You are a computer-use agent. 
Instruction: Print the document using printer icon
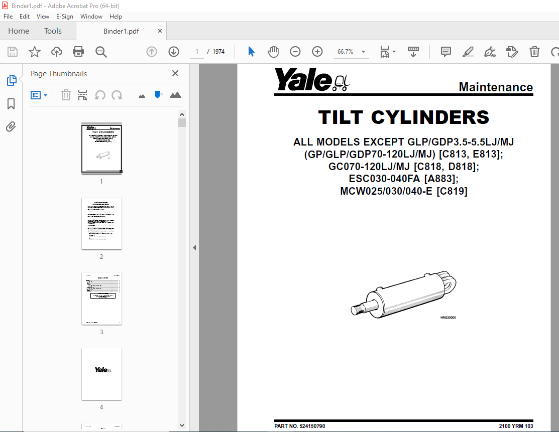78,52
